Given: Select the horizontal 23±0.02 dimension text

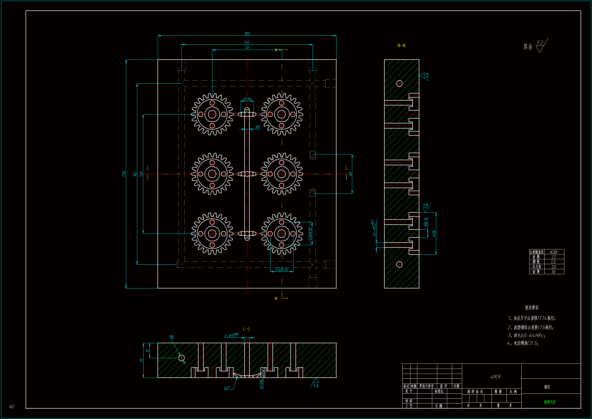Looking at the screenshot, I should 282,269.
